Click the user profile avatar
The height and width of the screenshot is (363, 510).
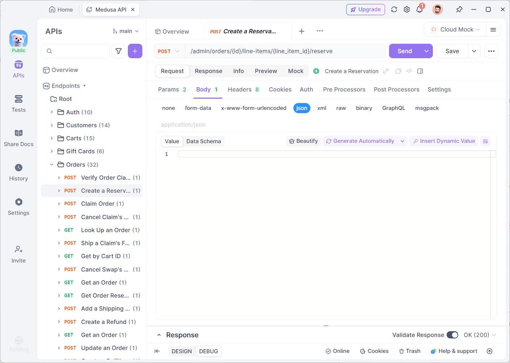(x=438, y=10)
